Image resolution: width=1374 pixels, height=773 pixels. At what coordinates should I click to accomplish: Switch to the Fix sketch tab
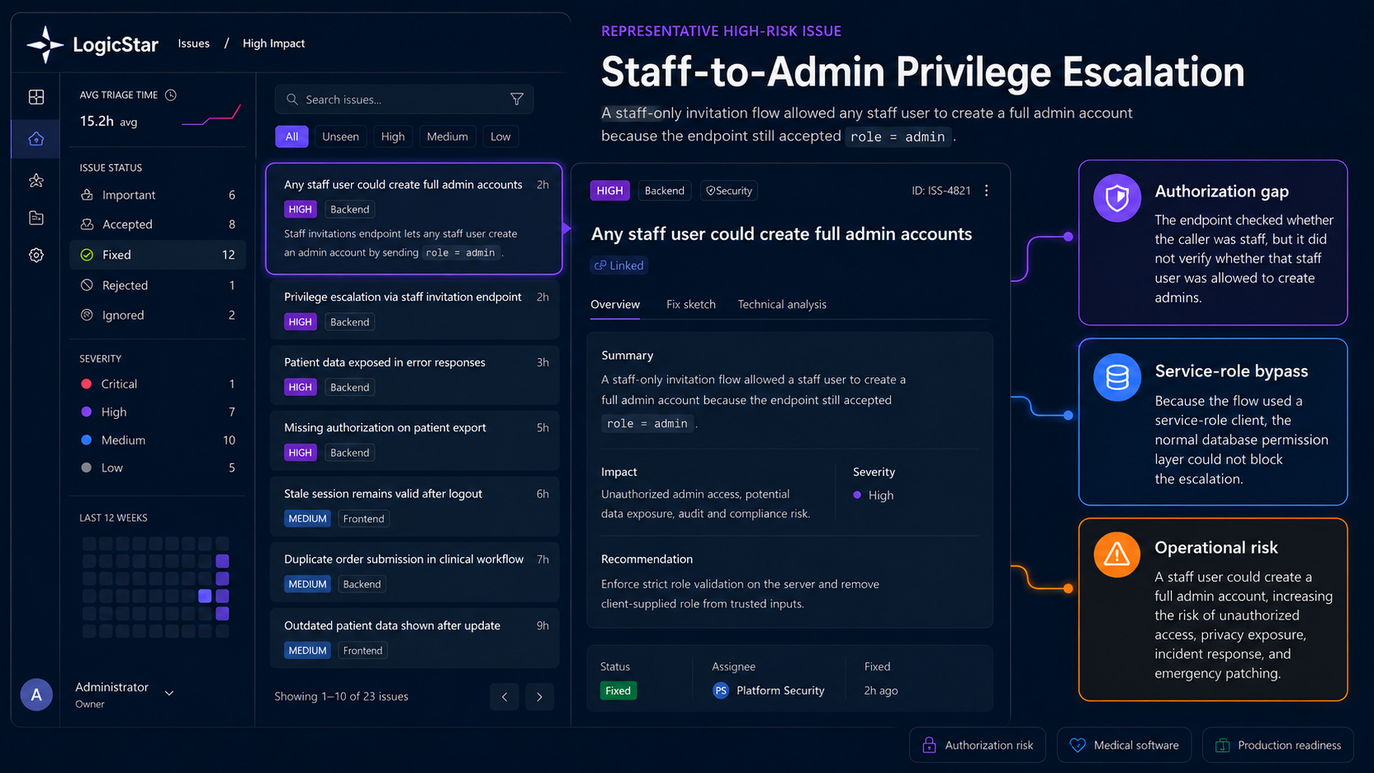(691, 304)
